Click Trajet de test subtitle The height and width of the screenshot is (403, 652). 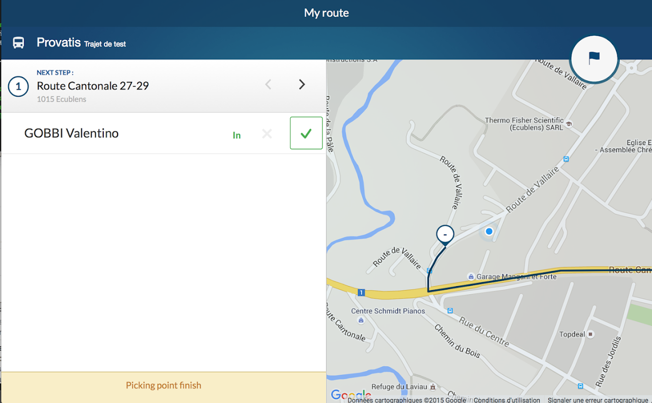click(x=105, y=44)
